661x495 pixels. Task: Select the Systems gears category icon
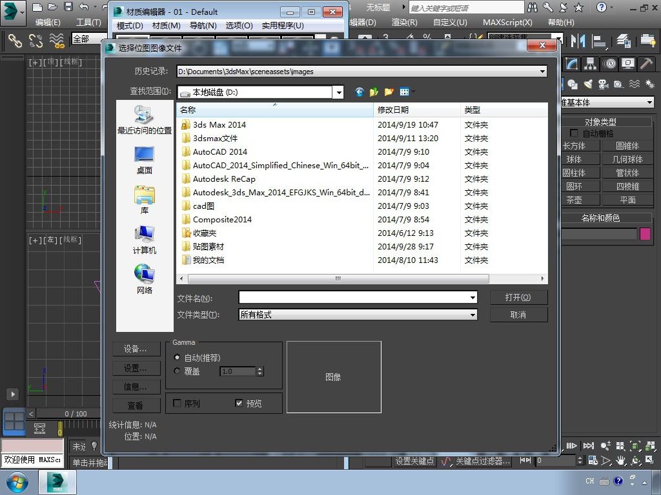649,84
